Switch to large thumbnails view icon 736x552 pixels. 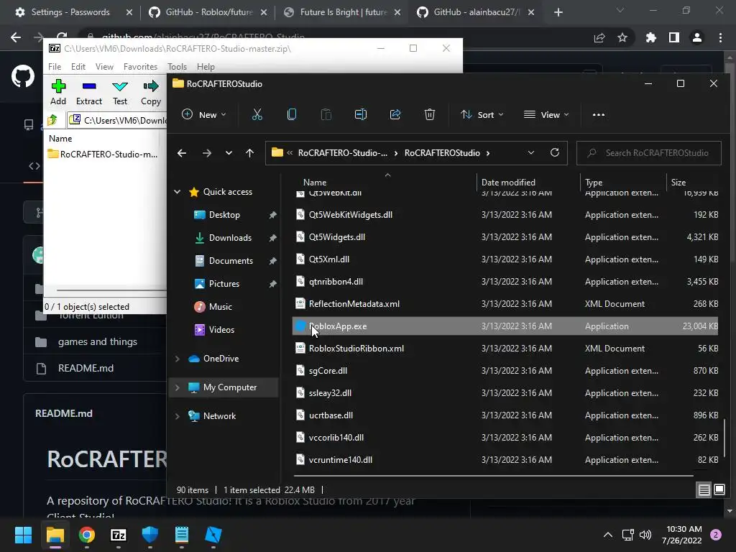pyautogui.click(x=719, y=490)
